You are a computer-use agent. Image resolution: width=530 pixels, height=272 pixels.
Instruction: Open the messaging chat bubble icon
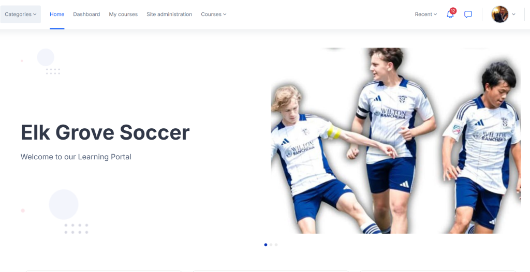click(468, 14)
